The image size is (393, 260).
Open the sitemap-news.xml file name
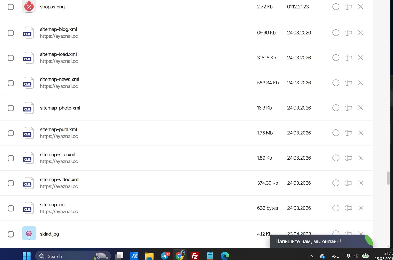(59, 79)
